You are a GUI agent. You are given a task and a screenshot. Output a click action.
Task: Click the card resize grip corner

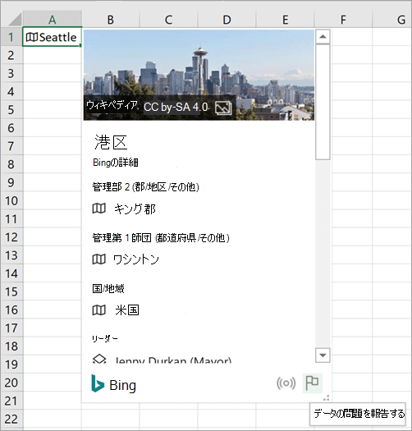pos(327,397)
